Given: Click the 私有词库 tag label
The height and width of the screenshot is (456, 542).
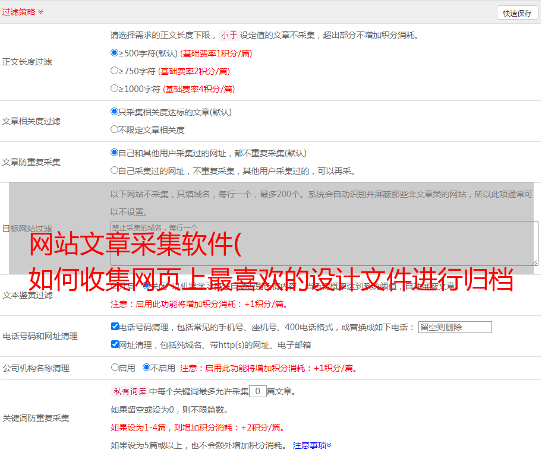Looking at the screenshot, I should pos(129,391).
